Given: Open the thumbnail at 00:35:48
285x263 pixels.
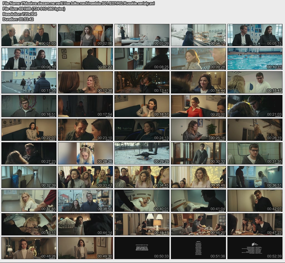Looking at the screenshot, I should [x=198, y=177].
